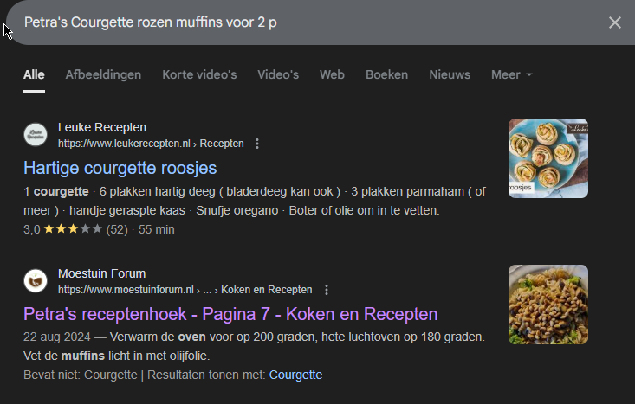Open Petra's receptenhoek Pagina 7 link
Image resolution: width=635 pixels, height=404 pixels.
230,313
